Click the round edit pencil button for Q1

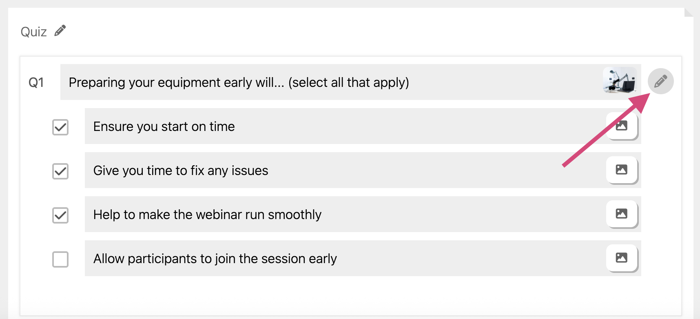[x=660, y=81]
